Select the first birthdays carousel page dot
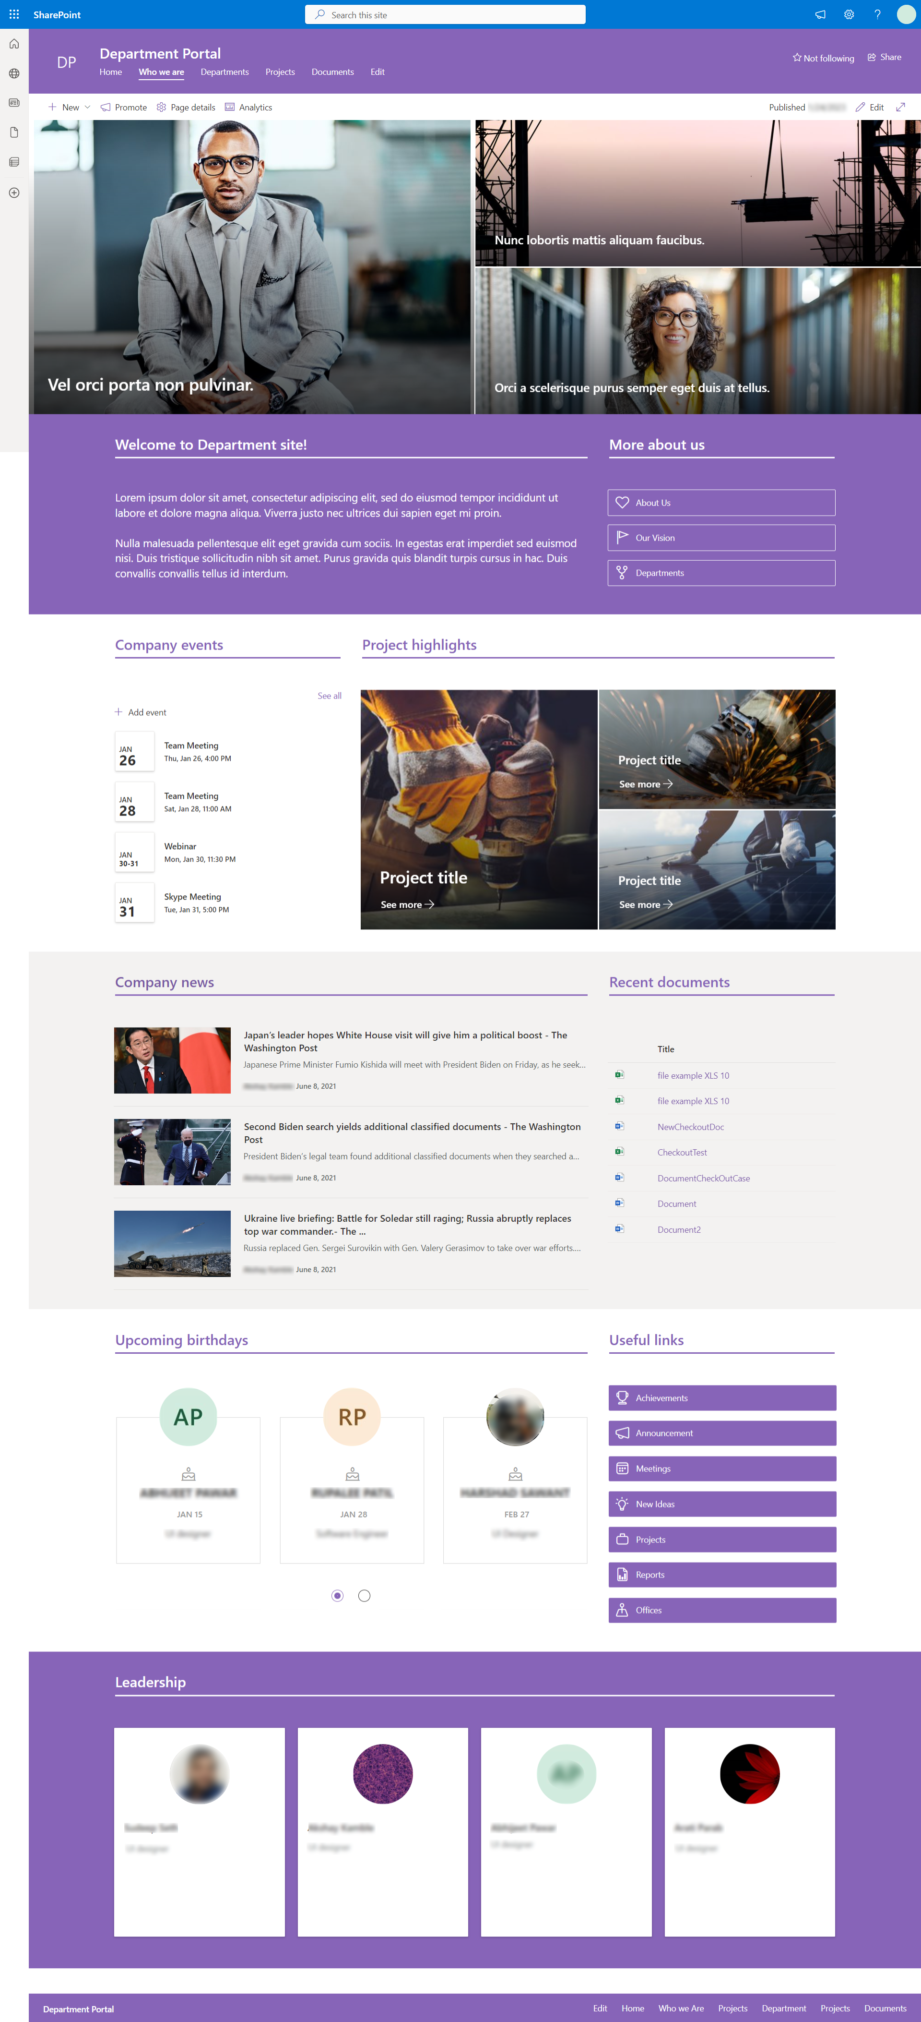 click(x=337, y=1596)
